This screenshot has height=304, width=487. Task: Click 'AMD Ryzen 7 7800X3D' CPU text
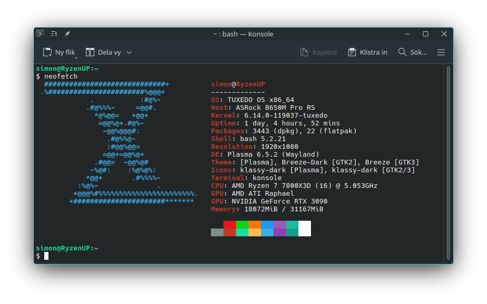click(x=271, y=186)
